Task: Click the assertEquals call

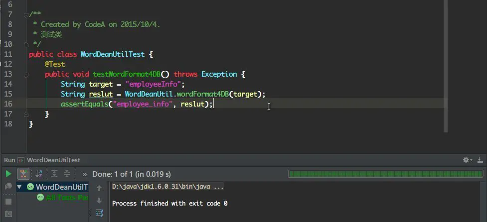Action: tap(84, 104)
